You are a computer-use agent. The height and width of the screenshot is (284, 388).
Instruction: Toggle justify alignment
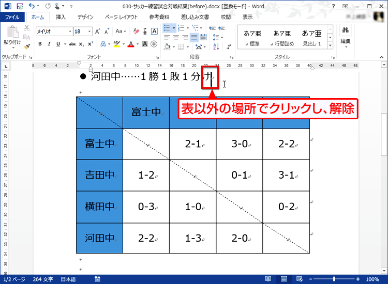coord(194,37)
